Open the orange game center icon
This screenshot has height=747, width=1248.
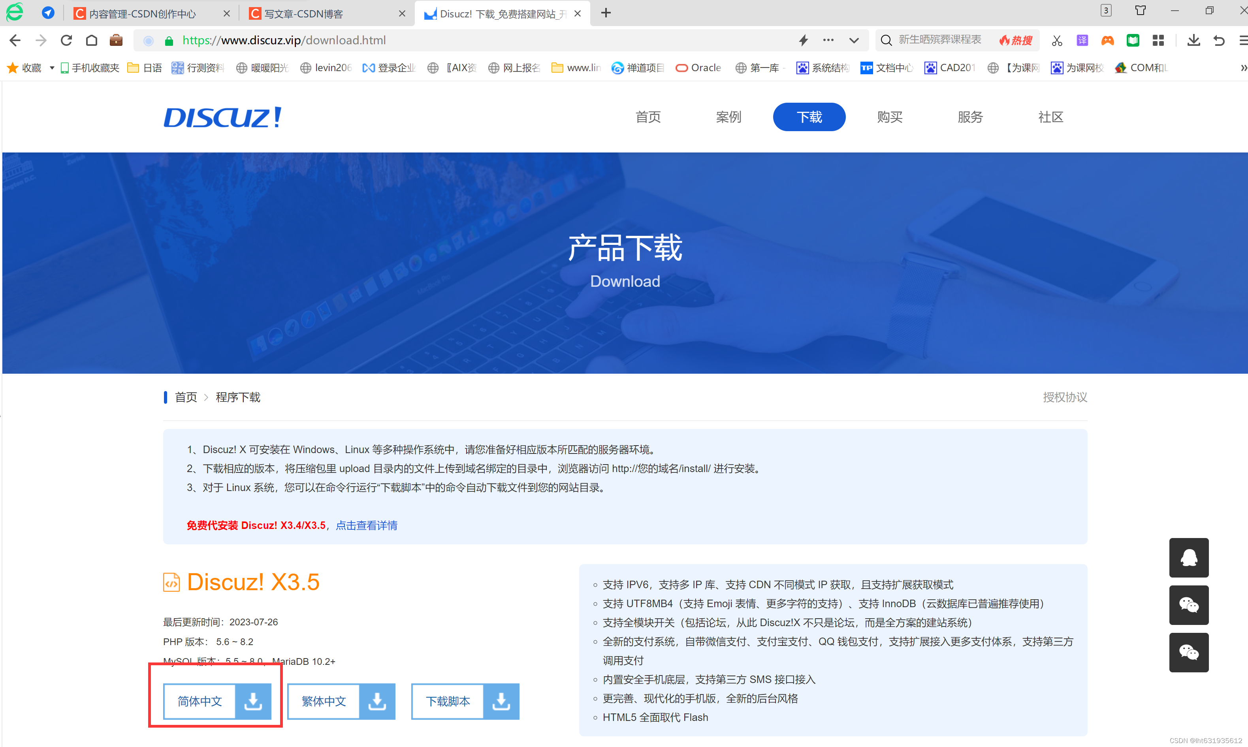pyautogui.click(x=1107, y=40)
